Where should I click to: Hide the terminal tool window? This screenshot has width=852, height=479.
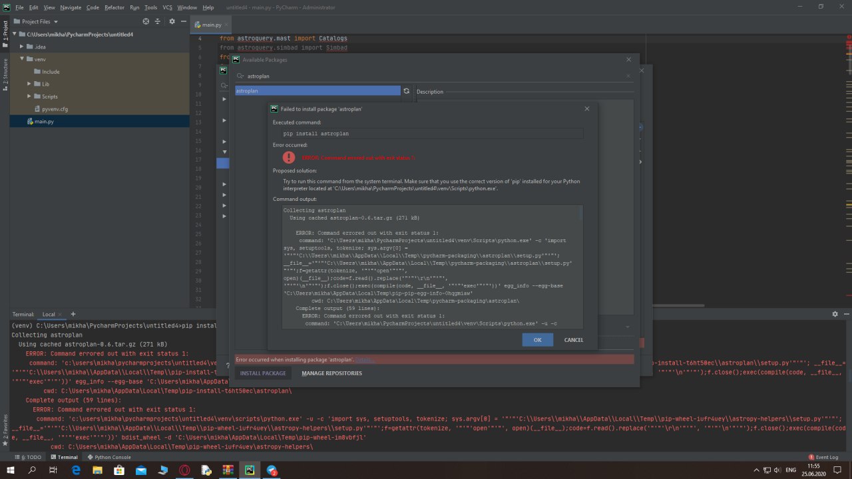pos(846,314)
